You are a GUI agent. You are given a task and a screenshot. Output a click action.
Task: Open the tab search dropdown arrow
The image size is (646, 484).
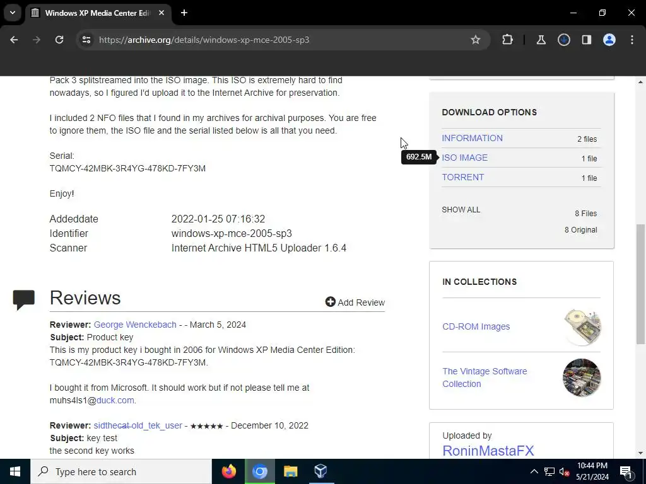(x=13, y=13)
